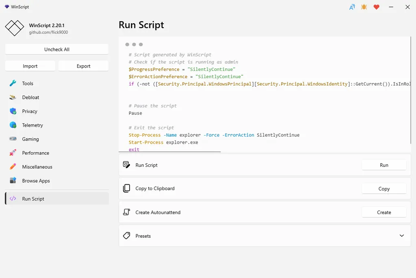Click the Performance rocket icon
This screenshot has height=278, width=416.
pyautogui.click(x=13, y=153)
